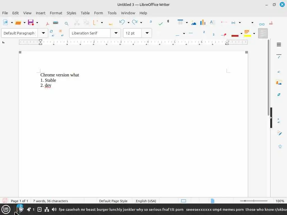The height and width of the screenshot is (215, 287).
Task: Insert a hyperlink with chain icon
Action: click(x=262, y=24)
